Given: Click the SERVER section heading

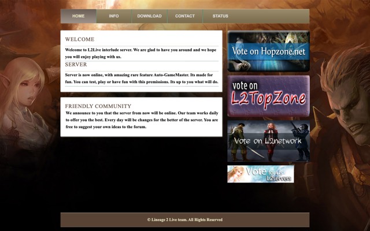Looking at the screenshot, I should click(x=76, y=65).
